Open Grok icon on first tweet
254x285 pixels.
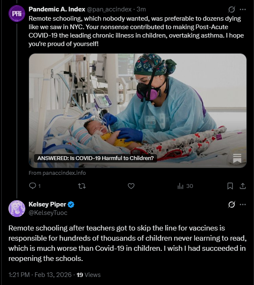click(231, 9)
